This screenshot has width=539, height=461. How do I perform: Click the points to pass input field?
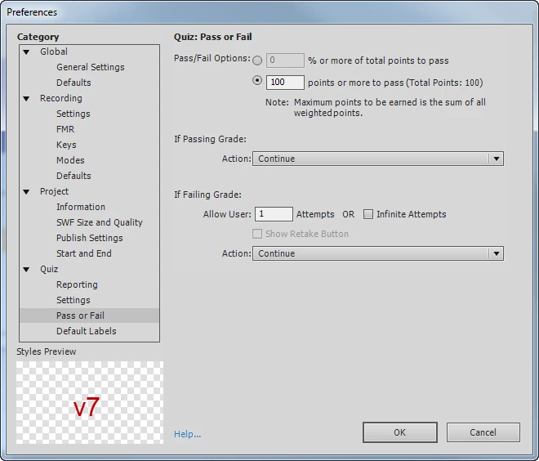pos(285,83)
